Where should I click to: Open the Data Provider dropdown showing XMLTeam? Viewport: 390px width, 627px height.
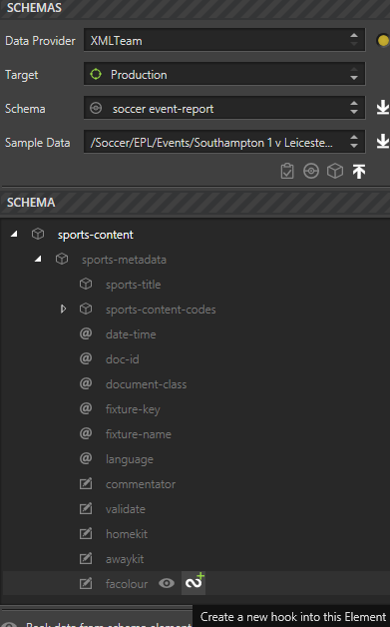click(224, 40)
